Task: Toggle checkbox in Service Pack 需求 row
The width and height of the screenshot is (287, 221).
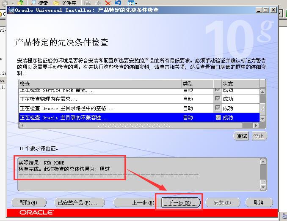Action: pyautogui.click(x=218, y=90)
